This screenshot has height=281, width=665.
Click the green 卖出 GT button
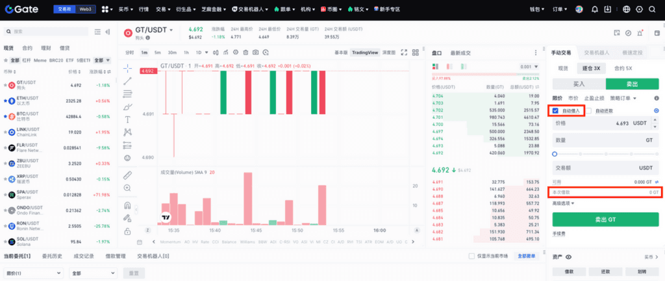(605, 219)
